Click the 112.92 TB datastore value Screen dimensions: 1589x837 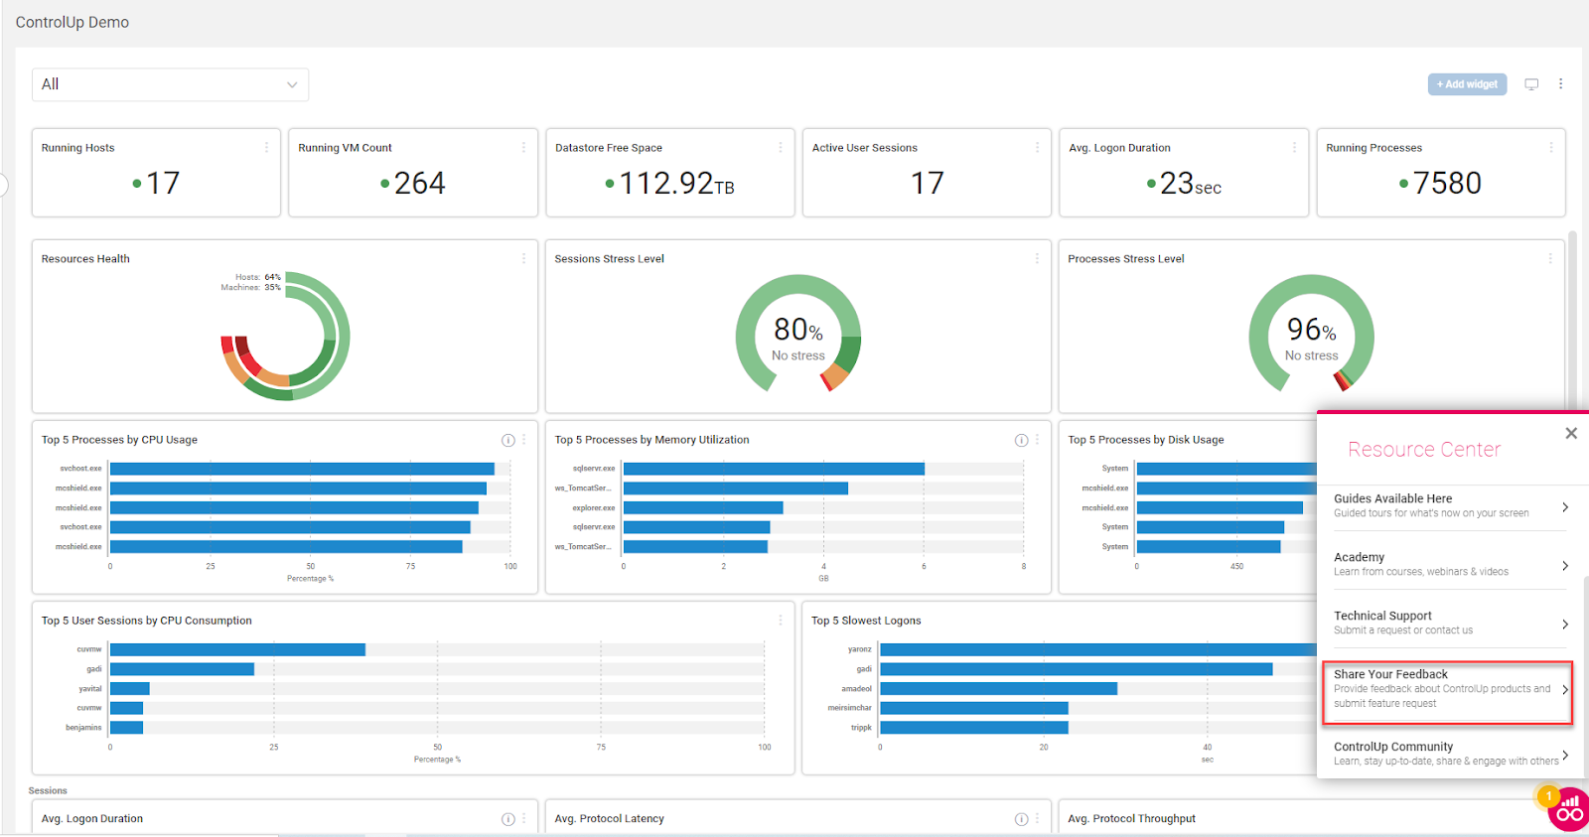(676, 184)
